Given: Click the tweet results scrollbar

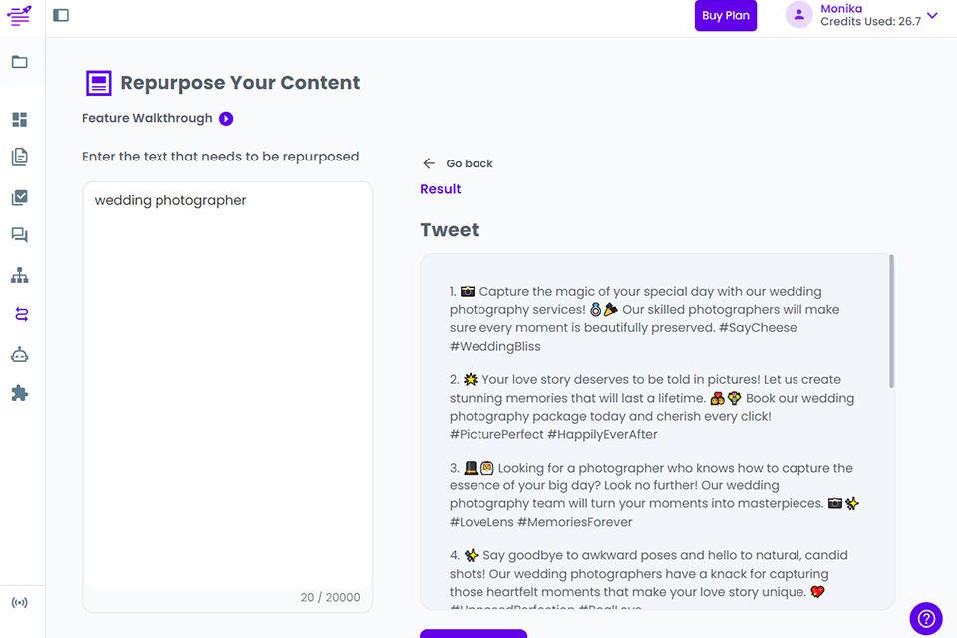Looking at the screenshot, I should click(891, 321).
